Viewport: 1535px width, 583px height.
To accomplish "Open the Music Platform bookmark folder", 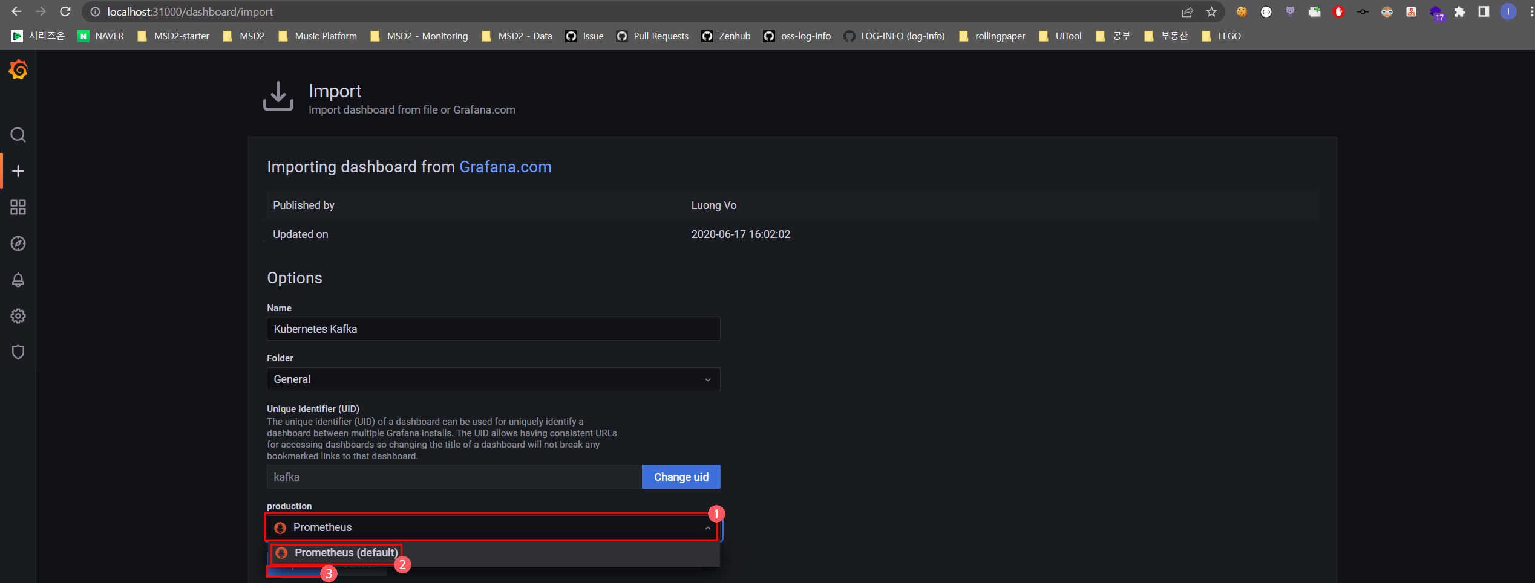I will (317, 36).
